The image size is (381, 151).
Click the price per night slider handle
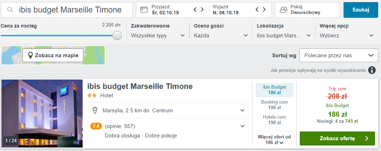point(117,35)
